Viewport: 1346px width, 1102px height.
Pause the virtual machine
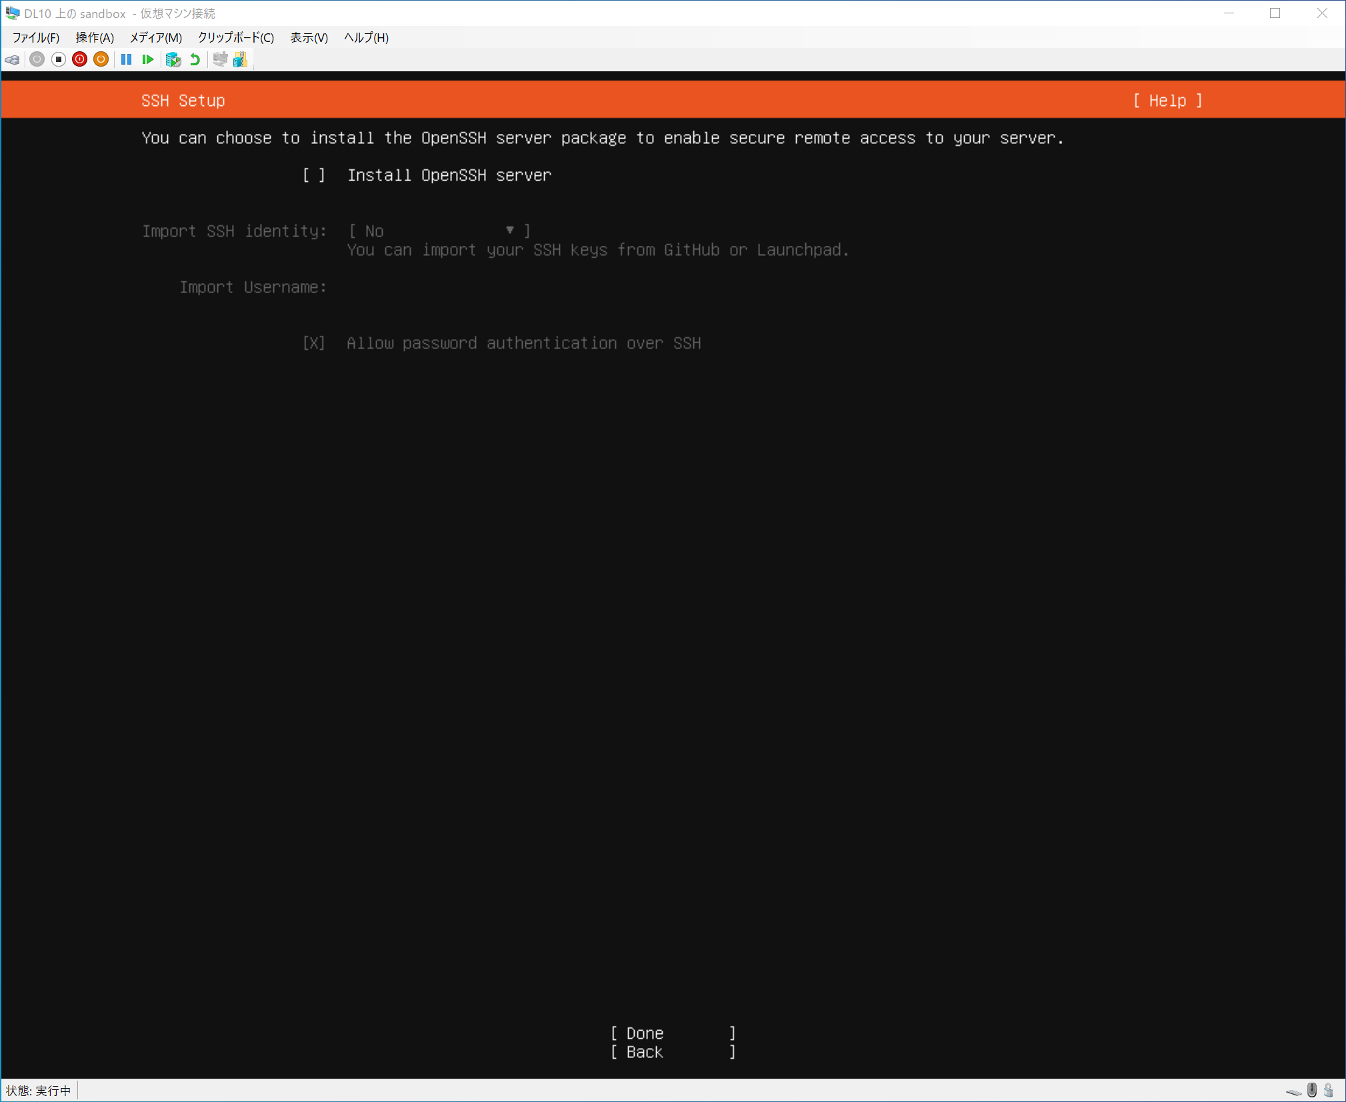click(126, 60)
